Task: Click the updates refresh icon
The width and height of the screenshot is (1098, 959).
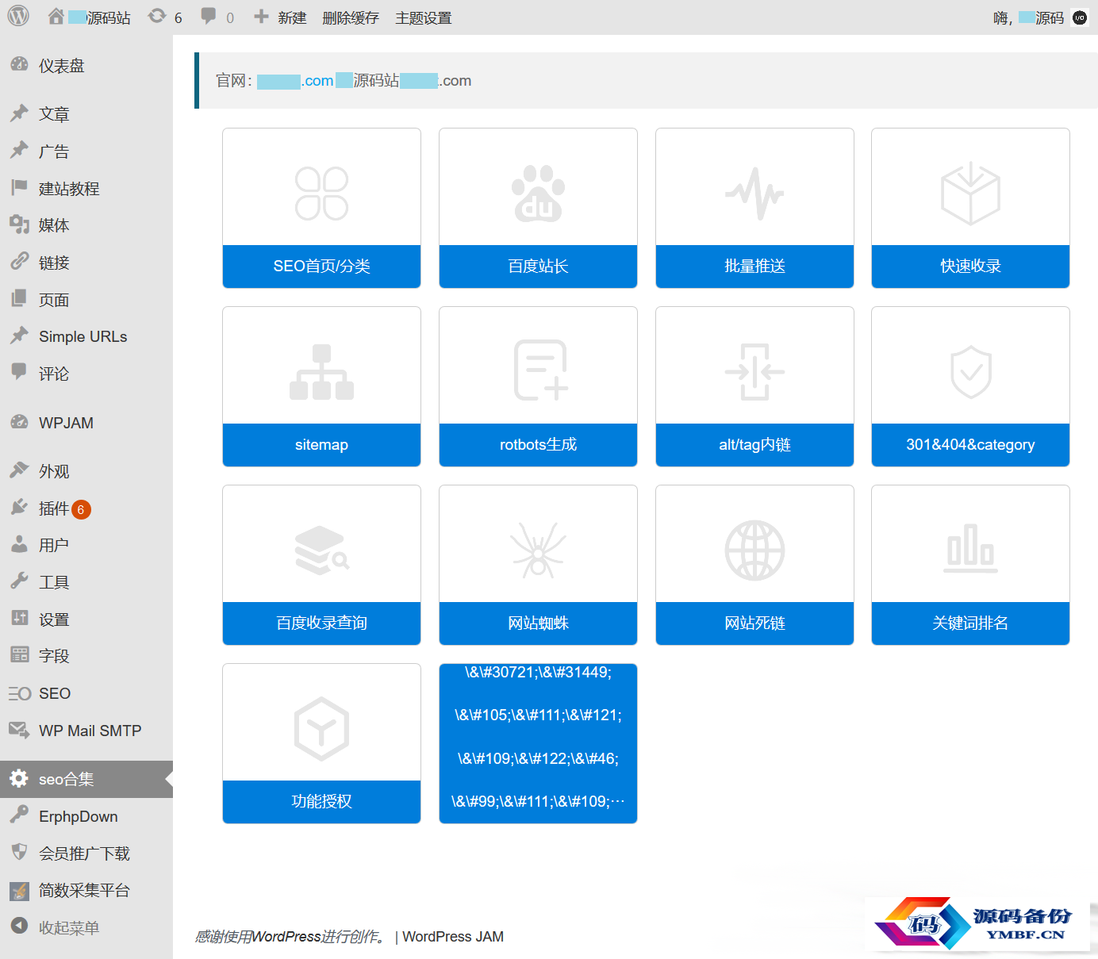Action: [157, 17]
